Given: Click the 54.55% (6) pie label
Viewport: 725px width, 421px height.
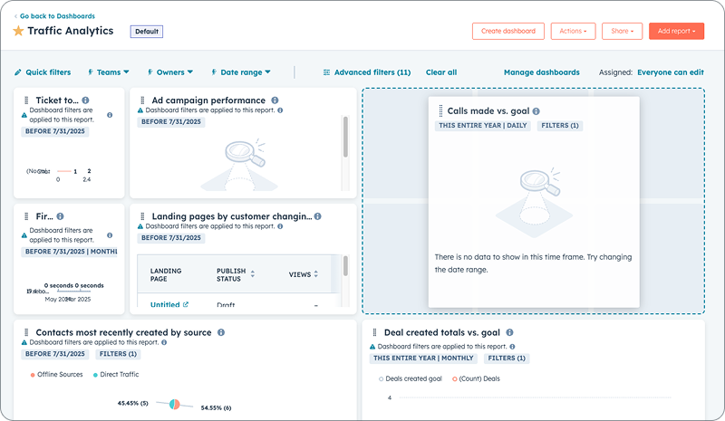Looking at the screenshot, I should tap(216, 408).
